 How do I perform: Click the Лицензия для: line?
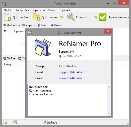click(x=39, y=87)
